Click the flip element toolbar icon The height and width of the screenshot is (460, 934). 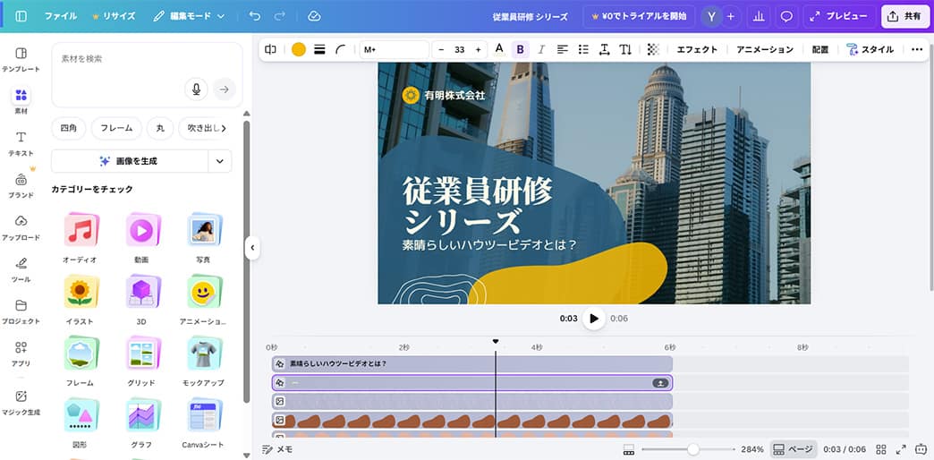coord(270,49)
